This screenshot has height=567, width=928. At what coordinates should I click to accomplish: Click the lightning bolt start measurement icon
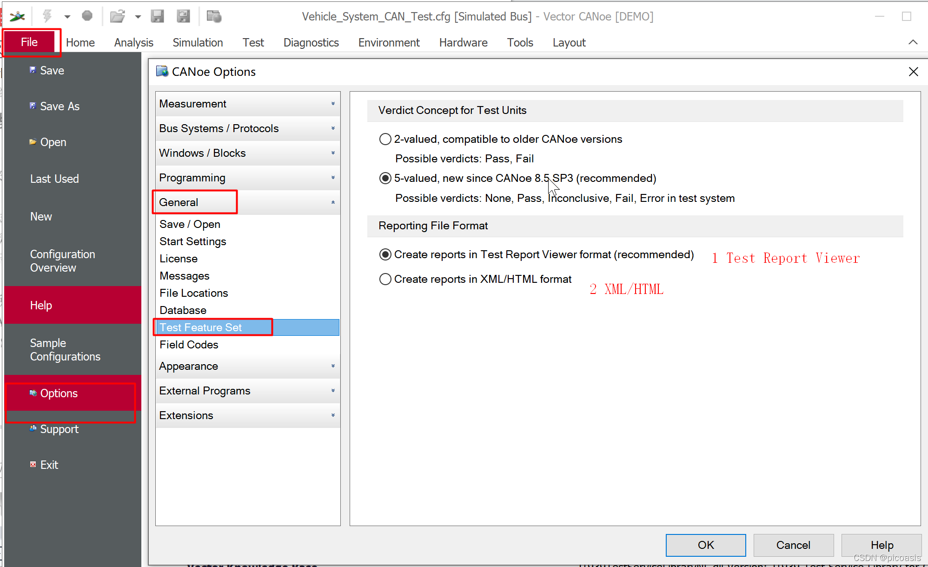click(47, 16)
